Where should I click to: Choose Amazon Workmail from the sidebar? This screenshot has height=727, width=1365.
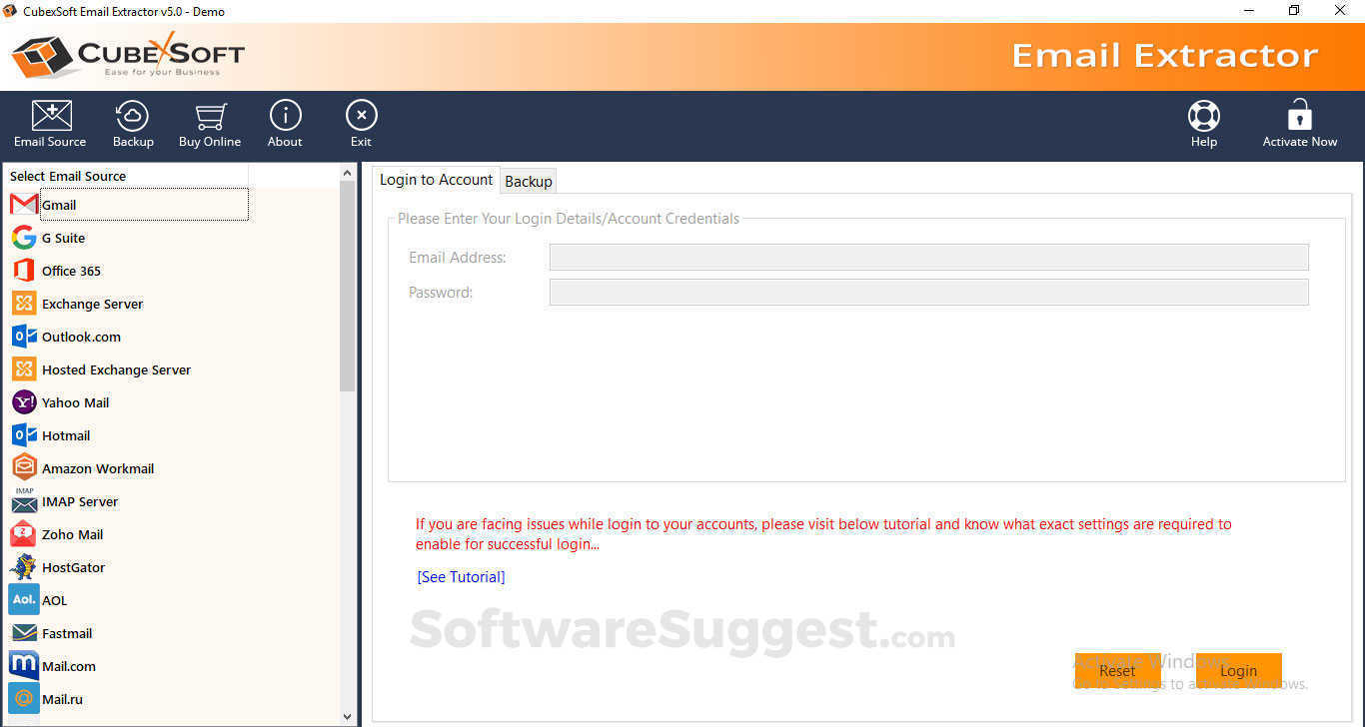pos(97,468)
